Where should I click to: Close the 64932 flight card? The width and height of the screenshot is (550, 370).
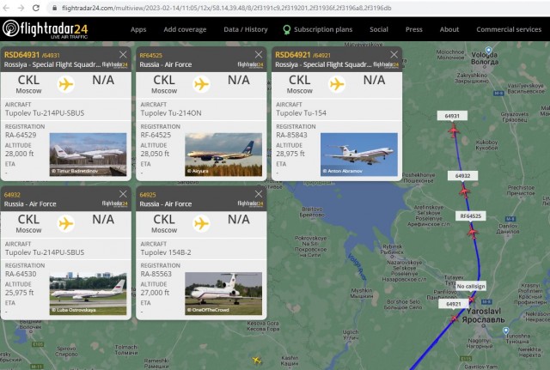click(x=123, y=194)
